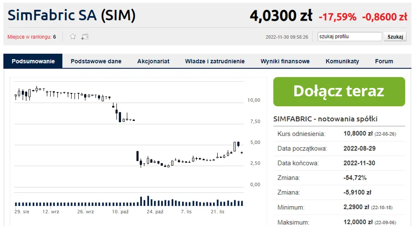Click the 4,0300 zł current price
Viewport: 413px width, 228px height.
point(281,16)
